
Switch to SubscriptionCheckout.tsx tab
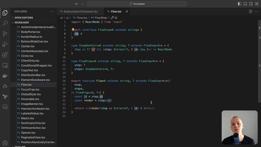(x=80, y=11)
